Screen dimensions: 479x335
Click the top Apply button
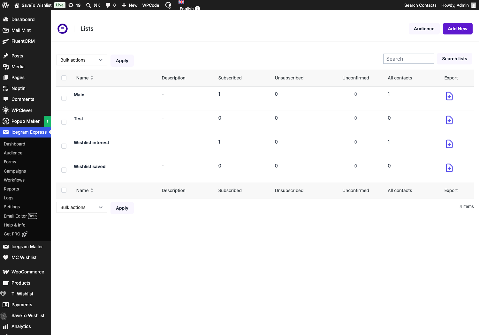click(122, 61)
